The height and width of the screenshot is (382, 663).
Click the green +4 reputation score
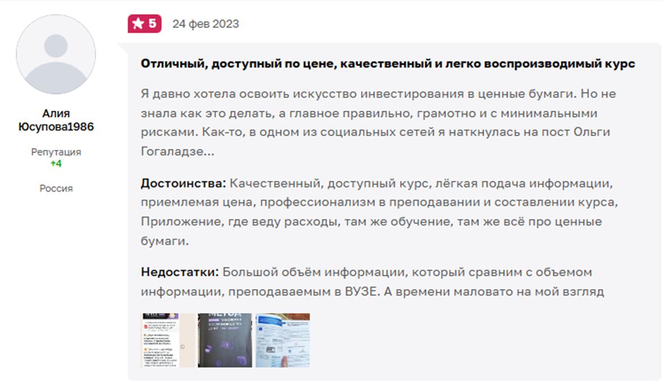point(56,163)
